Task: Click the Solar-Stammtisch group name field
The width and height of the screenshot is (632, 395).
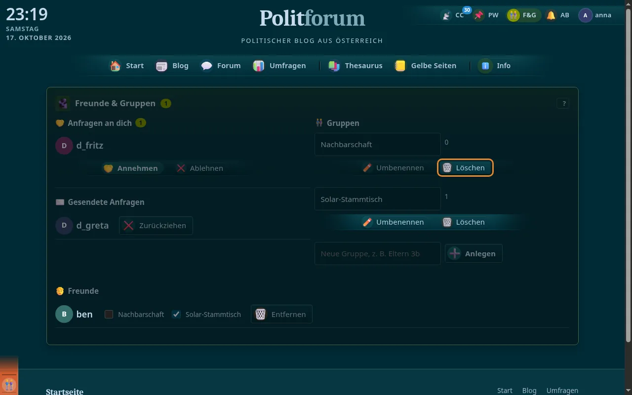Action: (x=378, y=199)
